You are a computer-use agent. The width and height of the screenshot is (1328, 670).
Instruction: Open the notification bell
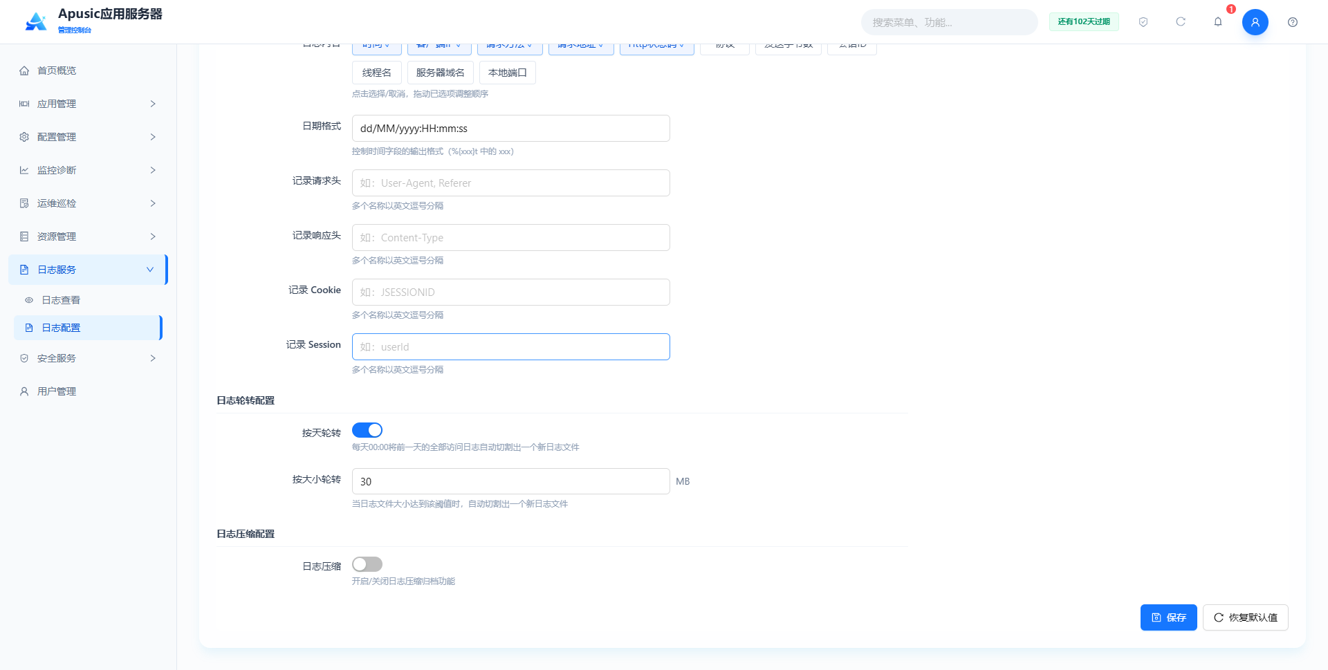(1218, 22)
